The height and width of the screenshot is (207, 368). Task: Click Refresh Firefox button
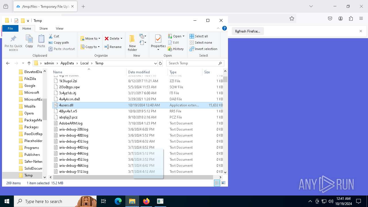pyautogui.click(x=248, y=31)
